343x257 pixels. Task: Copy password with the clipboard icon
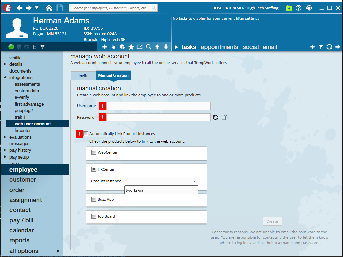(225, 117)
